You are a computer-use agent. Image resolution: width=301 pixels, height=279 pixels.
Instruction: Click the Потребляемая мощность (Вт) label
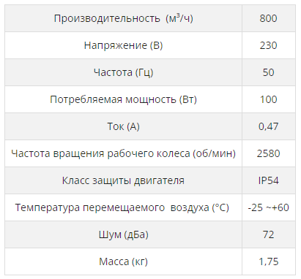(x=123, y=99)
